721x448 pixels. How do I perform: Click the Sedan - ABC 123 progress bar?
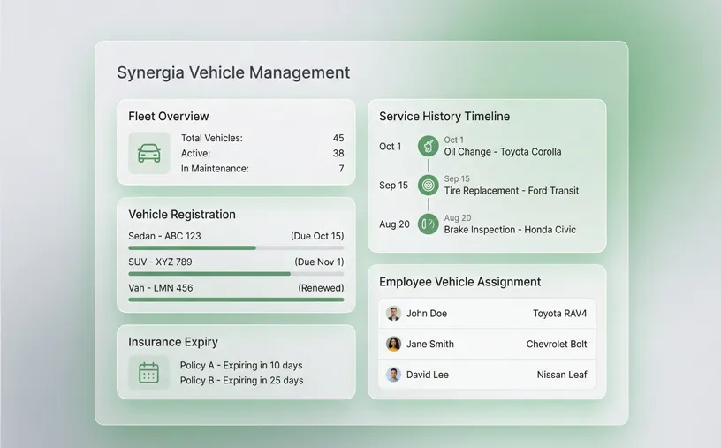[236, 248]
